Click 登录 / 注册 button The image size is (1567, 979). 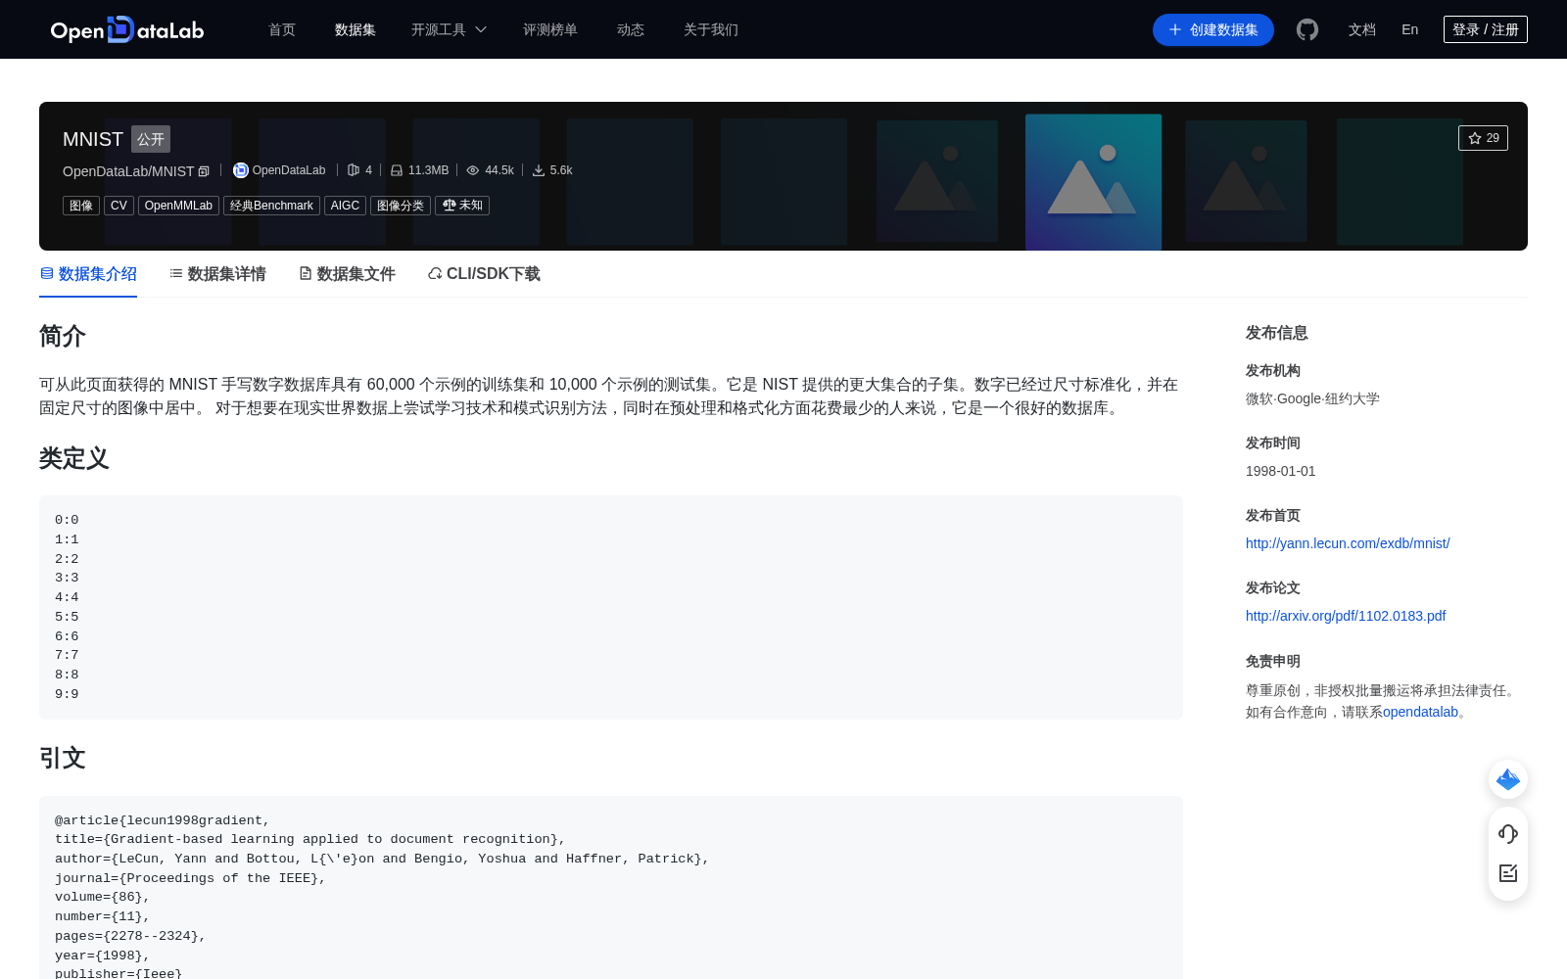tap(1486, 29)
